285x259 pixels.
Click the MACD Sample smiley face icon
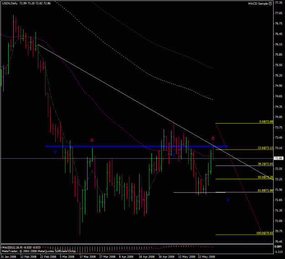click(x=270, y=4)
